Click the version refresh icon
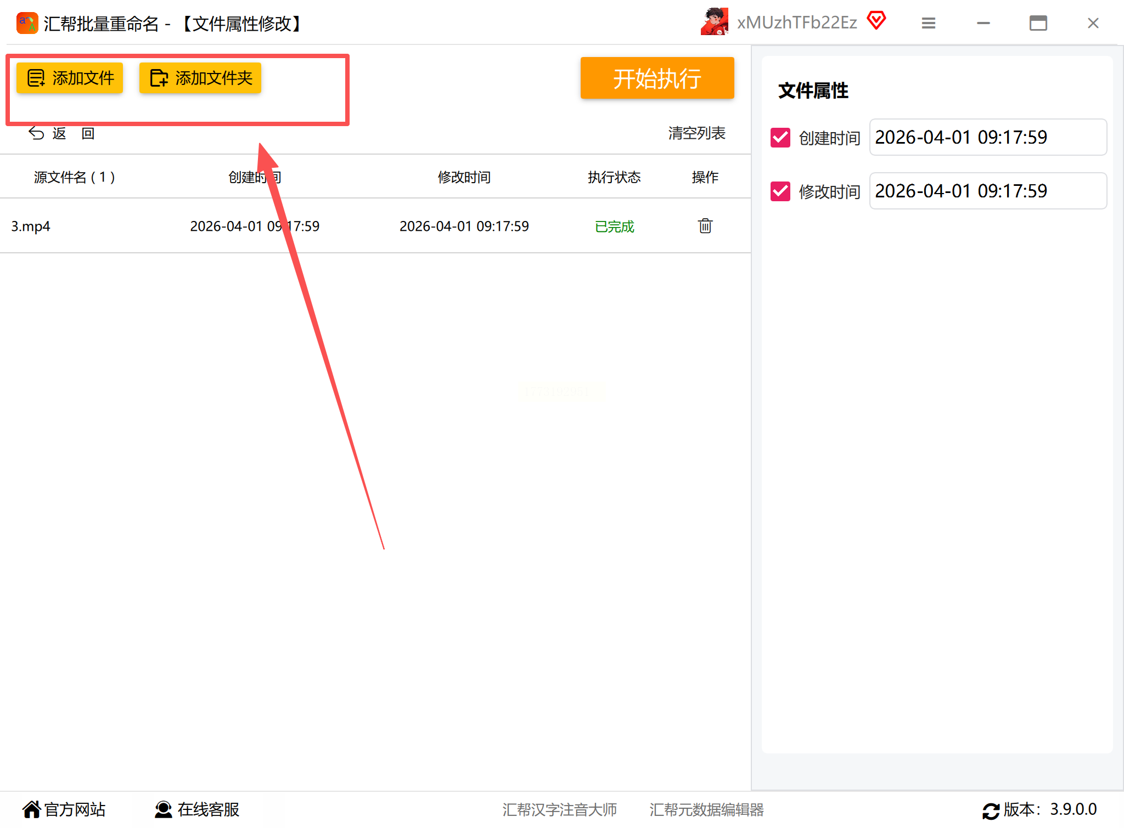 (x=991, y=810)
